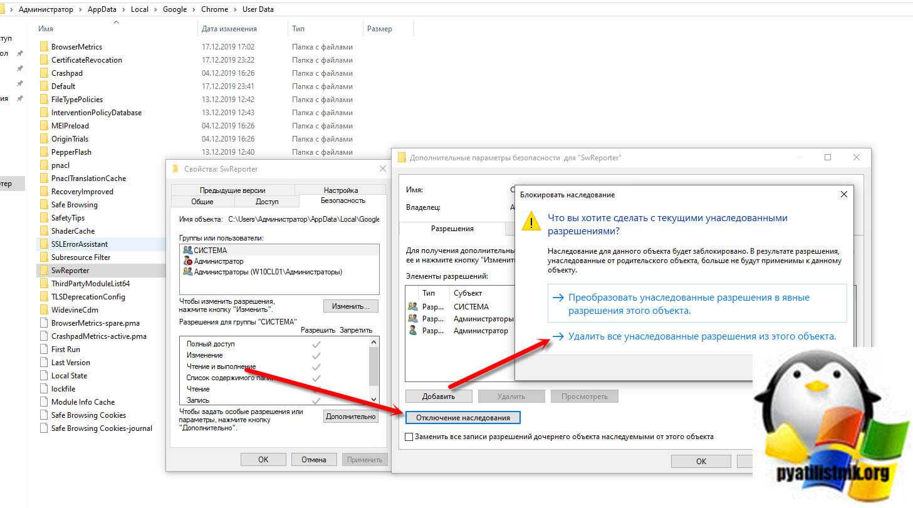
Task: Select Module Info Cache file name
Action: (x=83, y=402)
